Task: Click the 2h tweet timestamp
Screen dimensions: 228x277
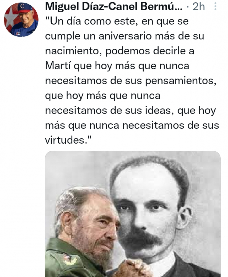Action: click(x=199, y=7)
